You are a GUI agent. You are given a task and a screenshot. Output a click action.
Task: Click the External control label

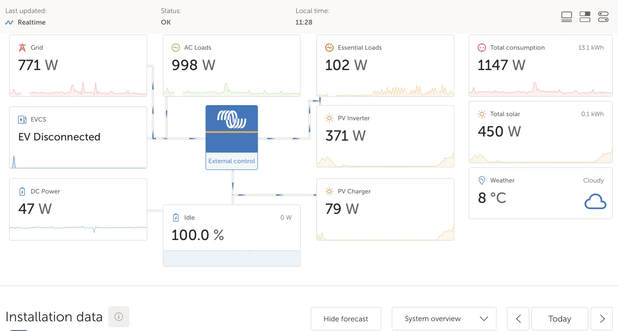232,161
